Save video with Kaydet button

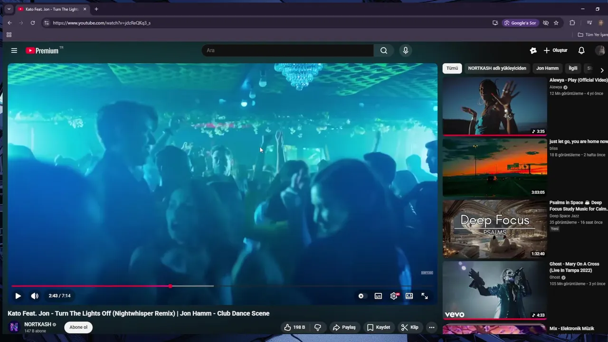pyautogui.click(x=379, y=327)
